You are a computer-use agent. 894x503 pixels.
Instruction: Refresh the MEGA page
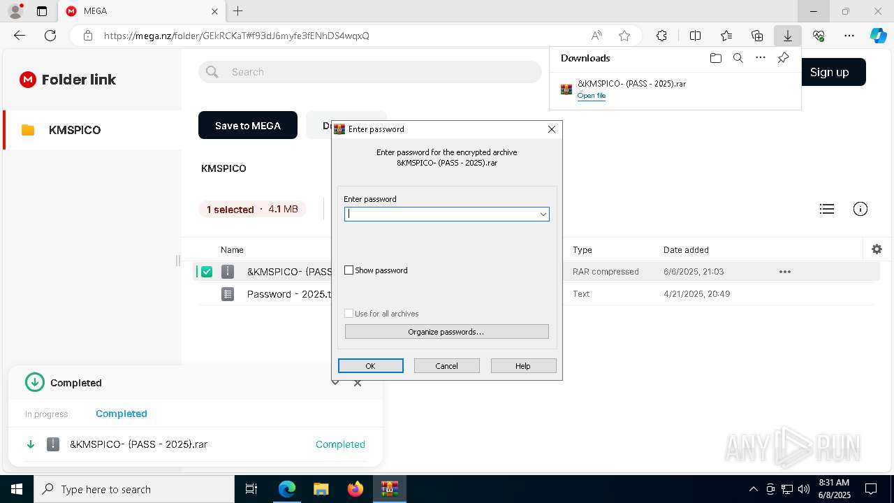point(50,36)
